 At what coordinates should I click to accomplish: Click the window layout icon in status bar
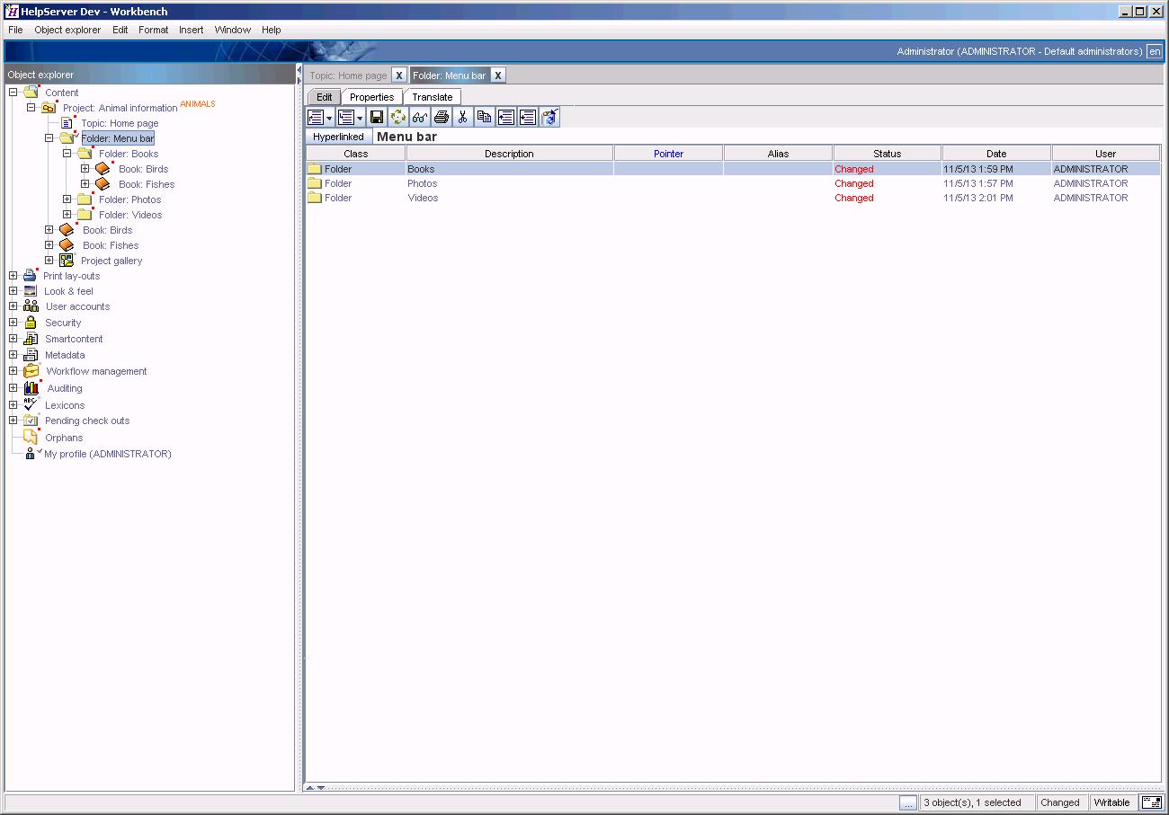coord(1151,802)
